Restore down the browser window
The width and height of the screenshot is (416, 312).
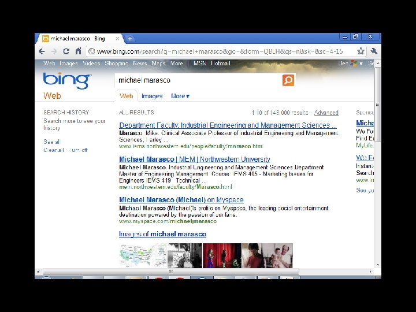pyautogui.click(x=355, y=36)
